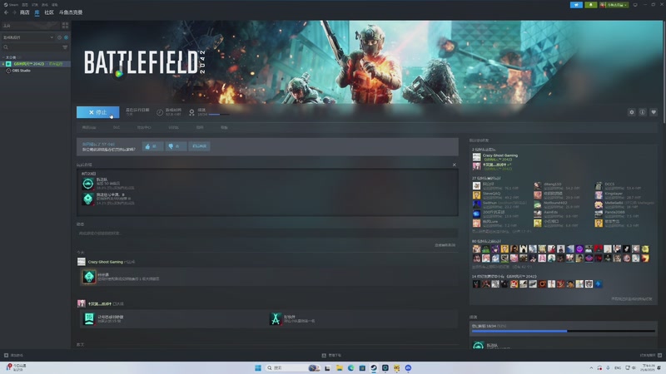The height and width of the screenshot is (374, 666).
Task: Click the activity post input field
Action: [x=267, y=234]
